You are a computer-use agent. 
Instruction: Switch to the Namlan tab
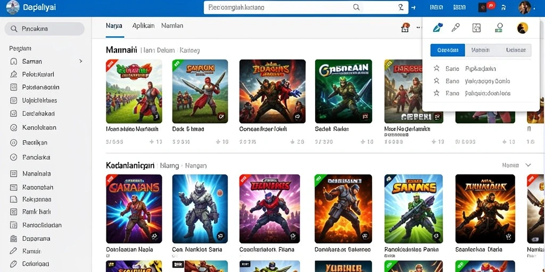(x=172, y=25)
